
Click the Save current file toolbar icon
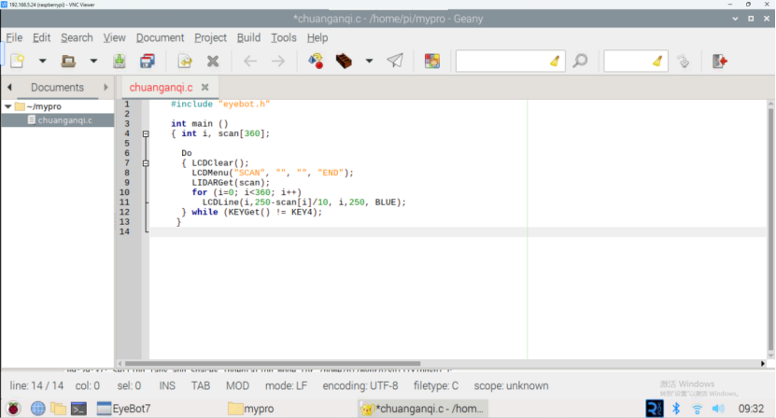(120, 61)
